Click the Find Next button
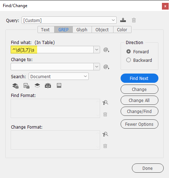The height and width of the screenshot is (178, 169). coord(139,78)
